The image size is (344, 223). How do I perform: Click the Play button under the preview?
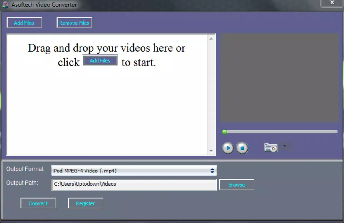[228, 148]
